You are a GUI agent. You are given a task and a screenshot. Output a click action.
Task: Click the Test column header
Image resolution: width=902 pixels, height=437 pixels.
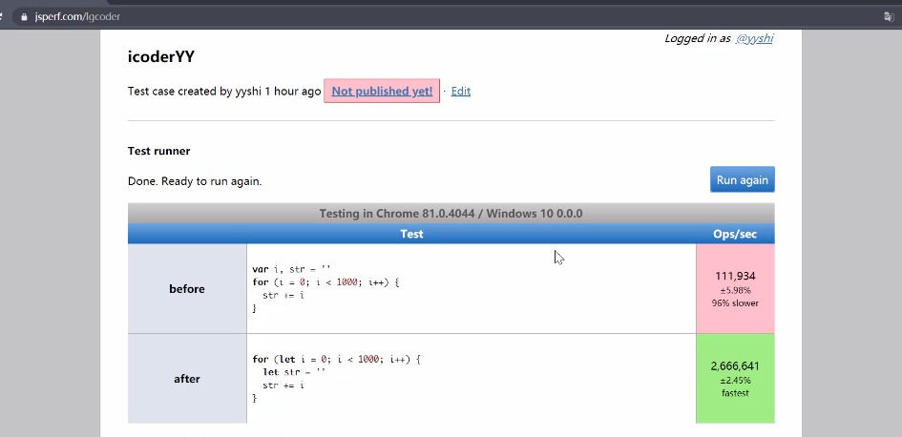[412, 234]
